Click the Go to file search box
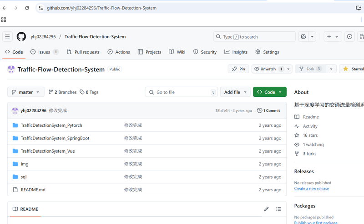 (181, 92)
